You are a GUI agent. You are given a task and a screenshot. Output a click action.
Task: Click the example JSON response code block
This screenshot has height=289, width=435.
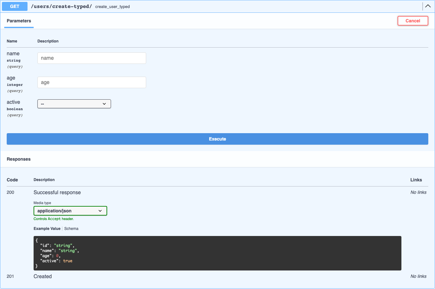click(217, 253)
